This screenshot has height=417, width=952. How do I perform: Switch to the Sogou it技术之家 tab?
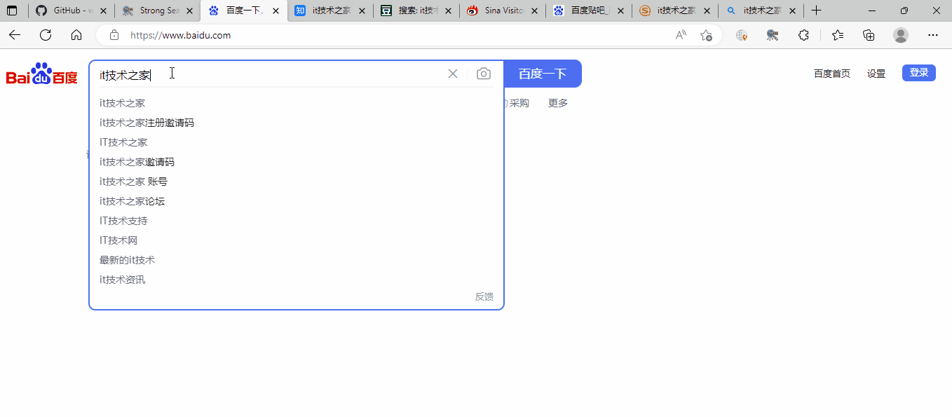675,11
